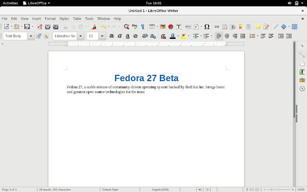The height and width of the screenshot is (192, 307).
Task: Open the File menu
Action: click(4, 19)
